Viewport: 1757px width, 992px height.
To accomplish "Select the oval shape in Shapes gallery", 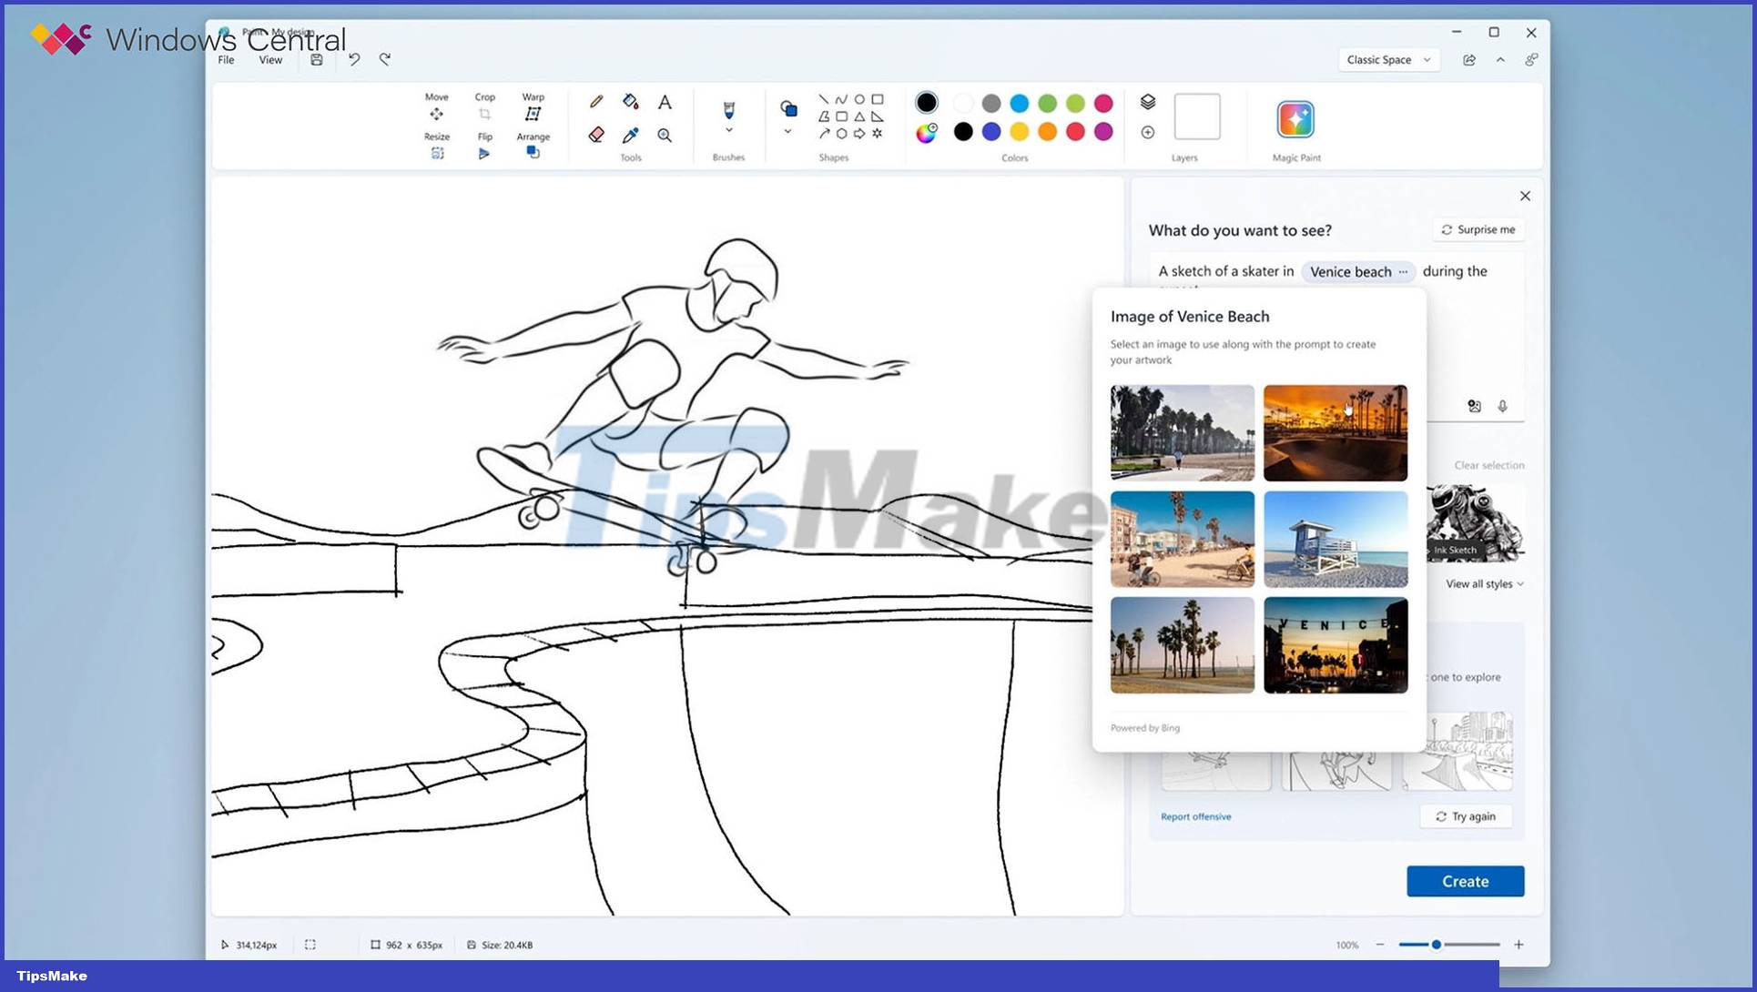I will (x=859, y=99).
